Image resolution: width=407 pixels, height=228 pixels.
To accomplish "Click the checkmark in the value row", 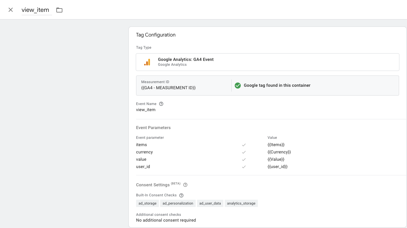I will click(244, 160).
